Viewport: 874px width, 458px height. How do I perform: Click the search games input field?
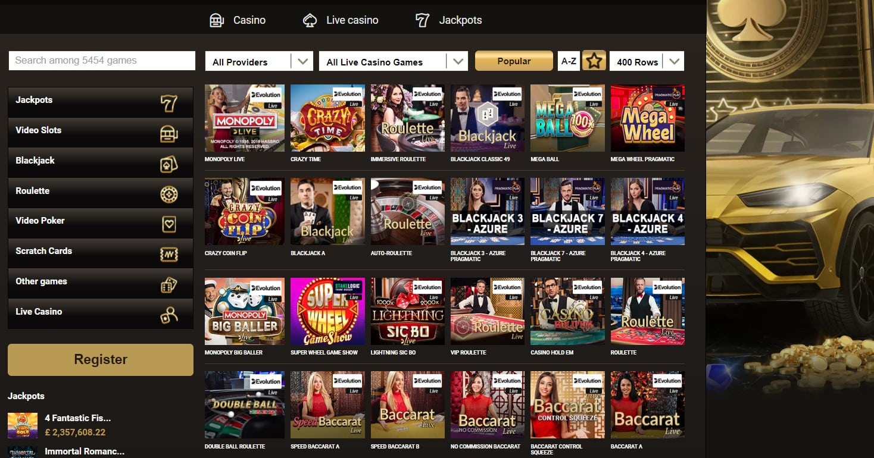point(102,61)
